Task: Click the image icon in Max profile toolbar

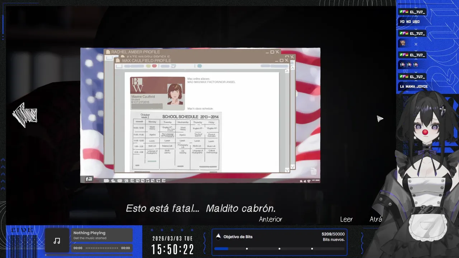Action: coord(174,66)
